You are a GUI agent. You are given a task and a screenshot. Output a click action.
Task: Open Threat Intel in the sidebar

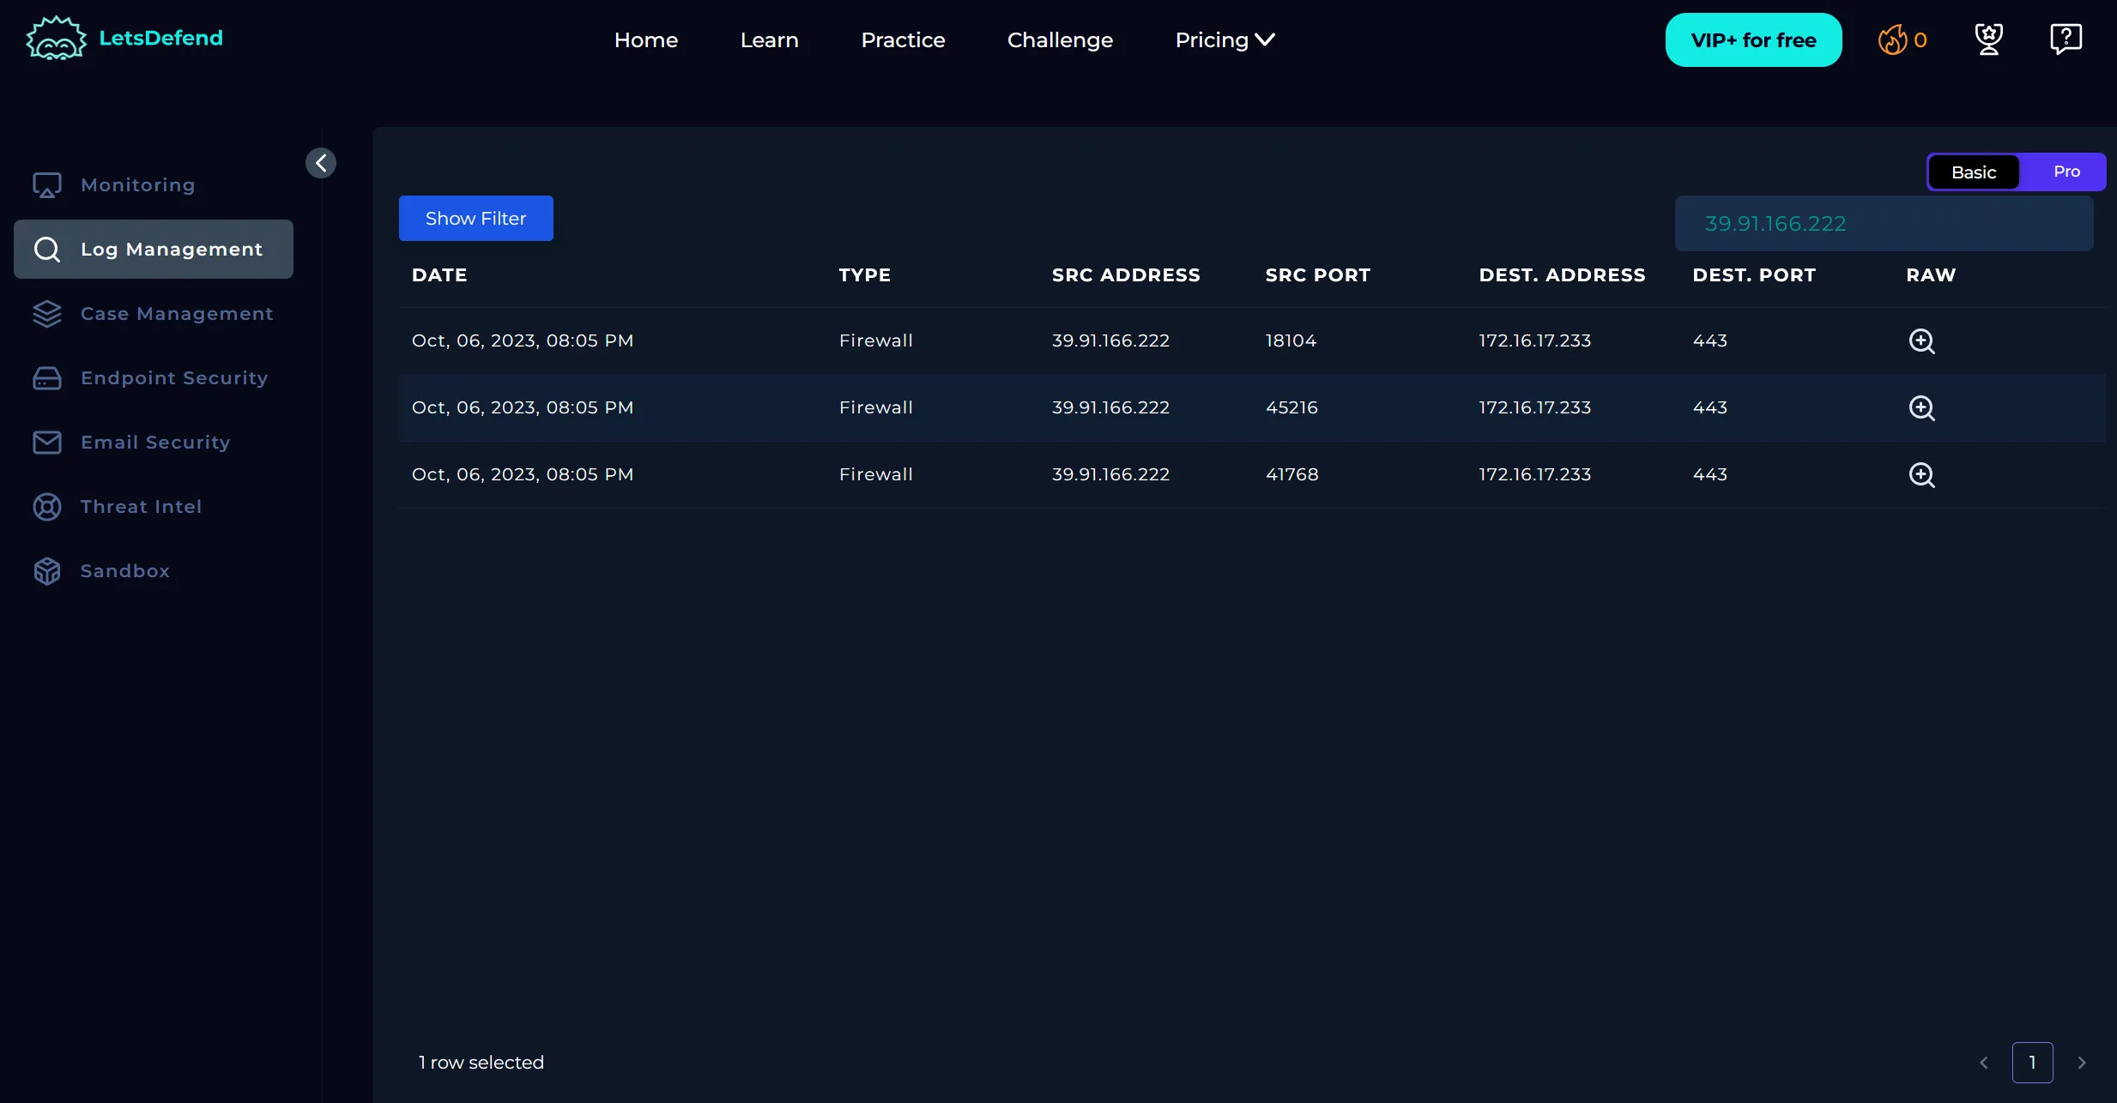(141, 507)
